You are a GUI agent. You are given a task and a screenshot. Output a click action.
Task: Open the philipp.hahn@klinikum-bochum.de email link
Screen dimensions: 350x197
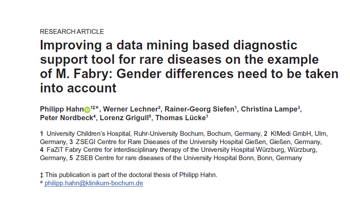click(x=94, y=183)
